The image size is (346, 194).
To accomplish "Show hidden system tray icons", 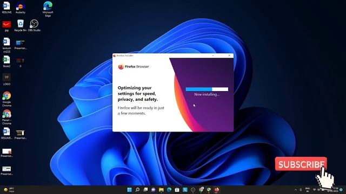I will [296, 190].
